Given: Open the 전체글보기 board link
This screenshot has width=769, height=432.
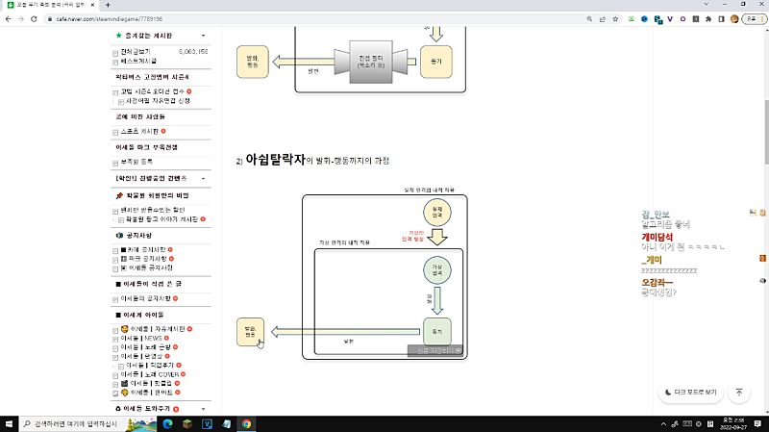Looking at the screenshot, I should tap(136, 52).
